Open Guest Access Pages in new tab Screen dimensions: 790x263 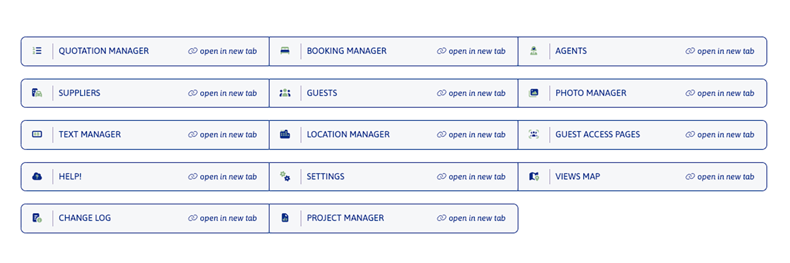click(720, 135)
